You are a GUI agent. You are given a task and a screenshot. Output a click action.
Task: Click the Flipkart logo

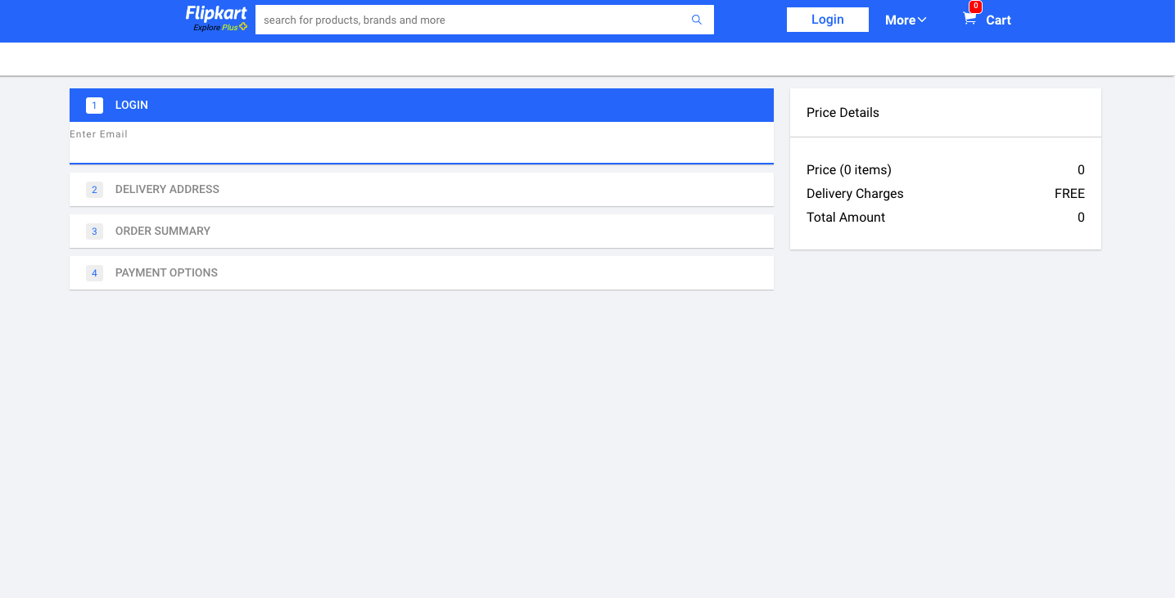[216, 13]
